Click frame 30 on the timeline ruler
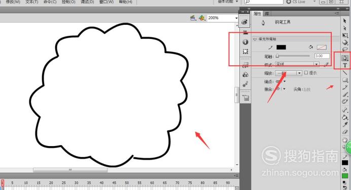 point(76,182)
